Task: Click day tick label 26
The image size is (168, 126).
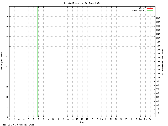Action: (x=130, y=119)
